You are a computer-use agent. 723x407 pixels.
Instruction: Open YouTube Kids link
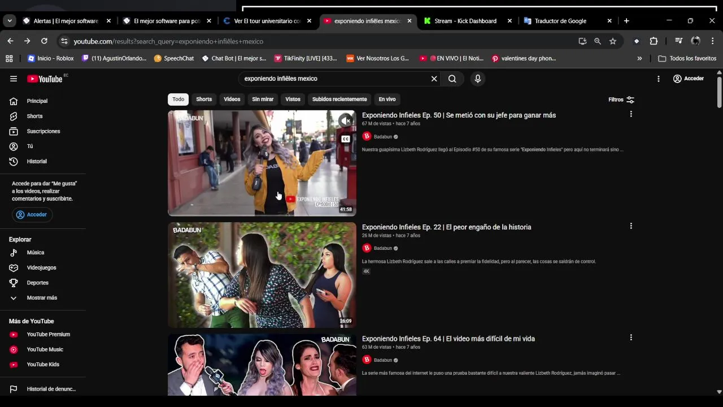pos(43,365)
